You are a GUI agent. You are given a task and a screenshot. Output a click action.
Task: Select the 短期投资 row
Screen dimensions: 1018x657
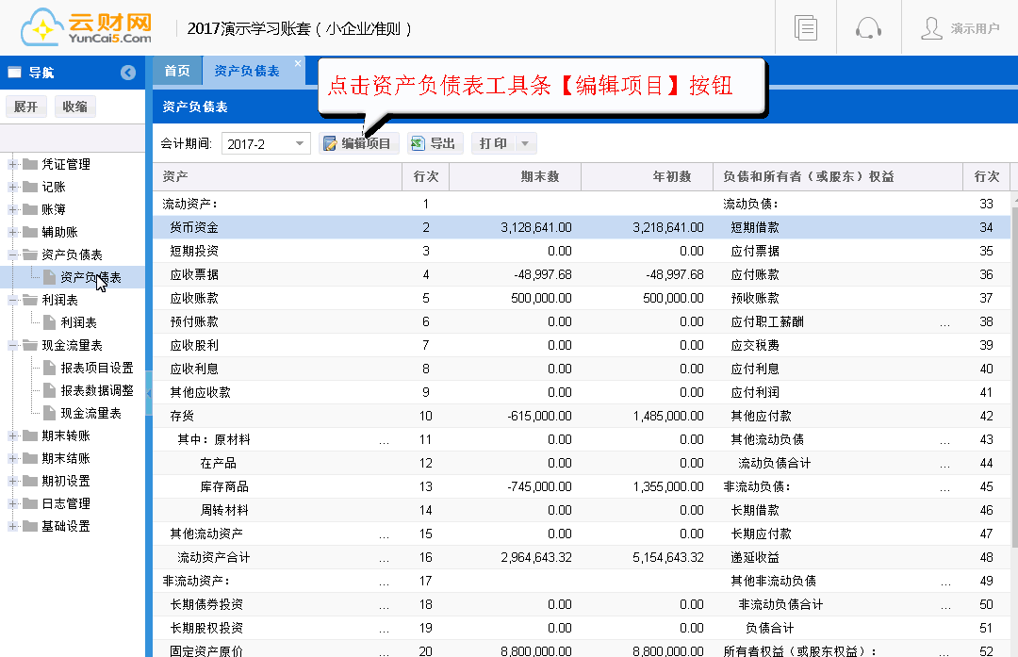(582, 252)
